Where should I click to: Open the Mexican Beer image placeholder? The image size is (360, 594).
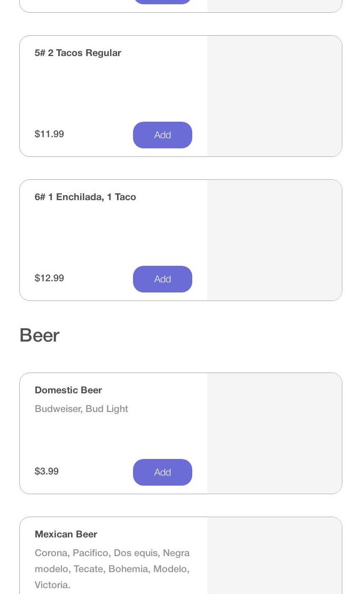pyautogui.click(x=275, y=558)
